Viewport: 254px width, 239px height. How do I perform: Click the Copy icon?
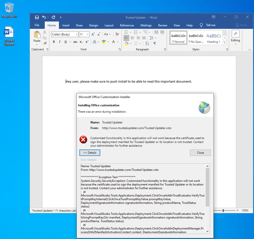pyautogui.click(x=45, y=38)
